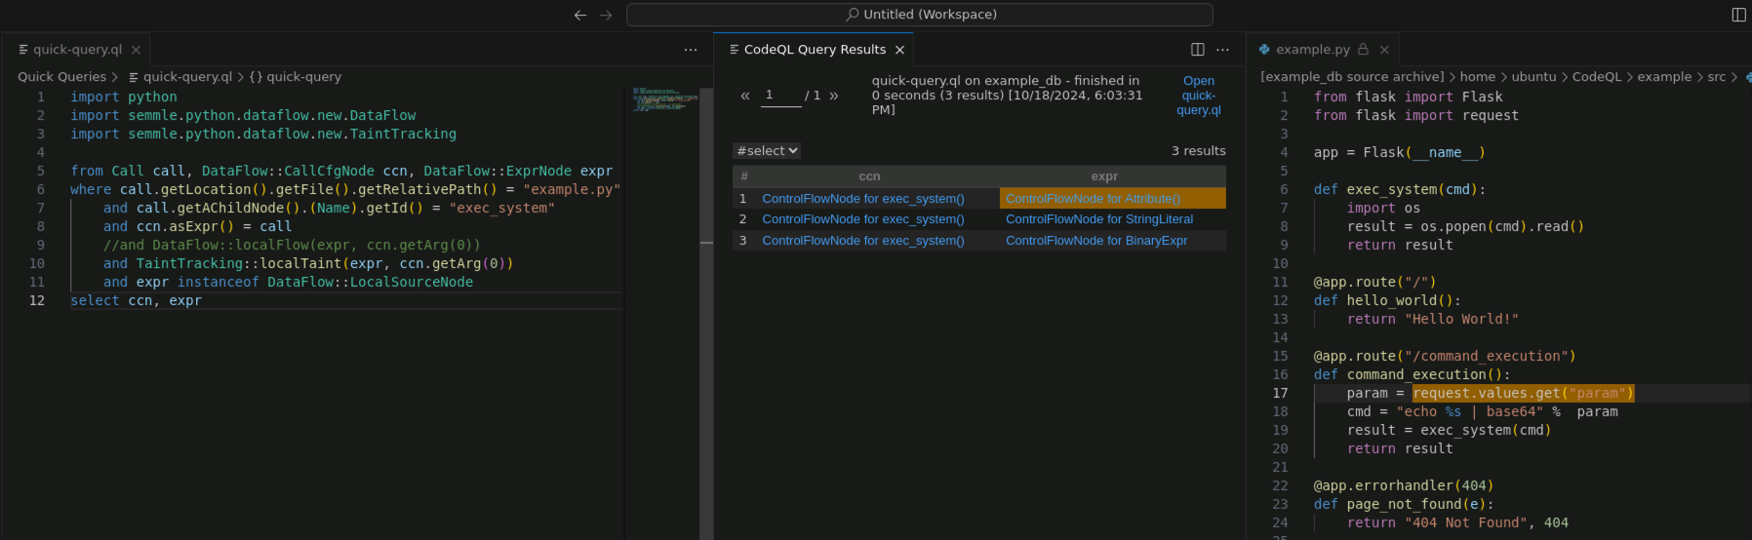Open the #select result set dropdown
The image size is (1752, 540).
767,151
